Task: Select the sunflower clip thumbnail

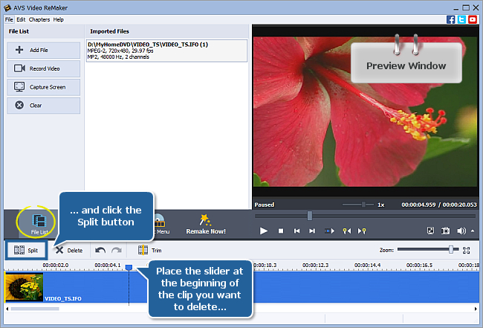Action: [25, 287]
